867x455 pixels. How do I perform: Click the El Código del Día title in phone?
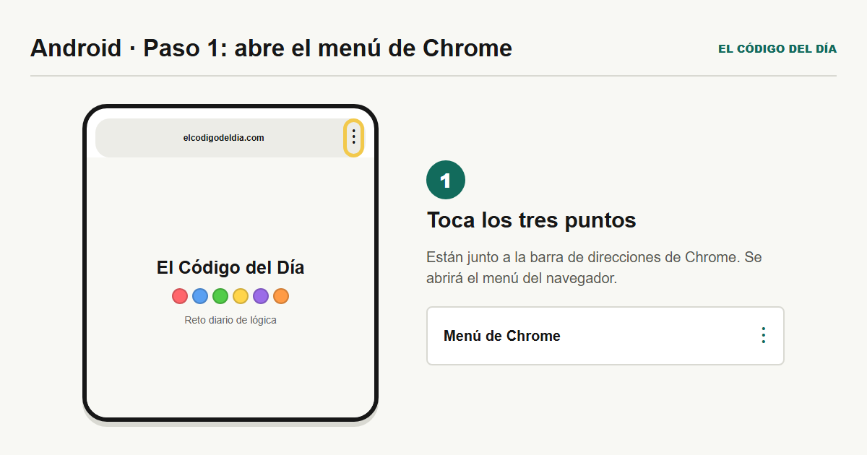coord(230,268)
